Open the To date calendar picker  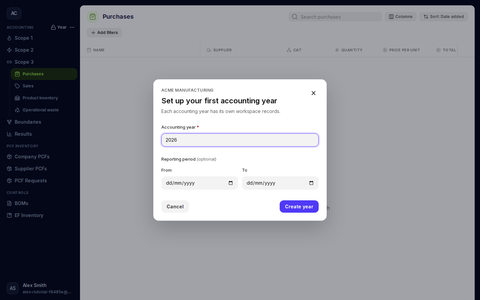point(311,183)
